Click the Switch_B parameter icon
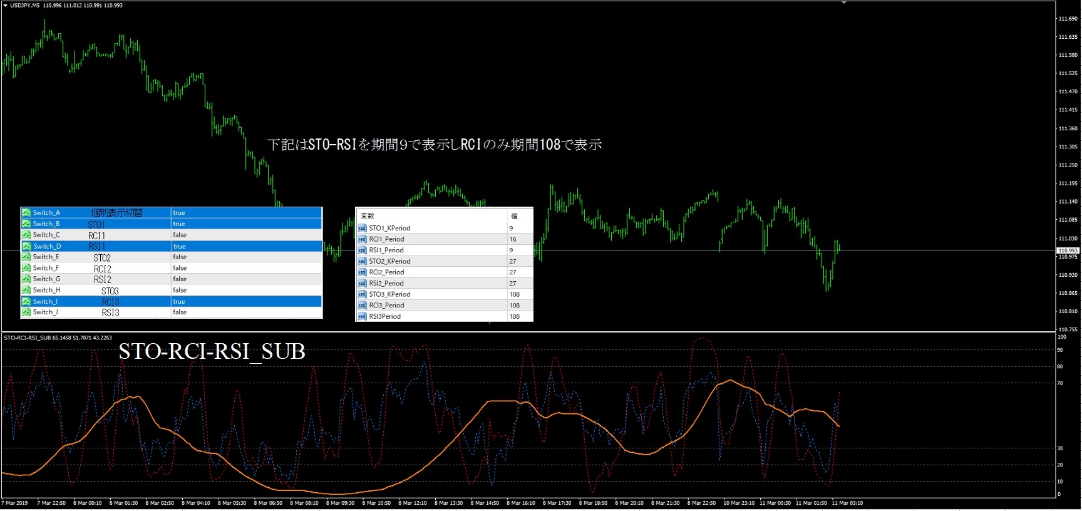The image size is (1082, 511). point(26,224)
